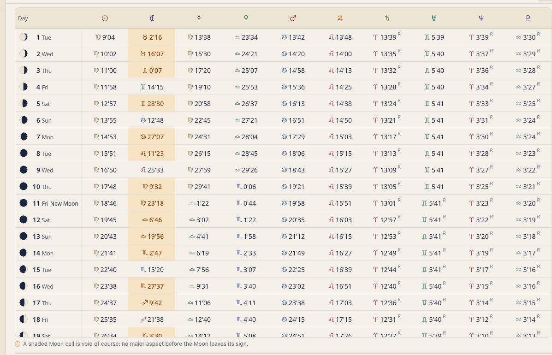Click shaded Moon cell Leo 11'23
The image size is (552, 355).
[152, 154]
